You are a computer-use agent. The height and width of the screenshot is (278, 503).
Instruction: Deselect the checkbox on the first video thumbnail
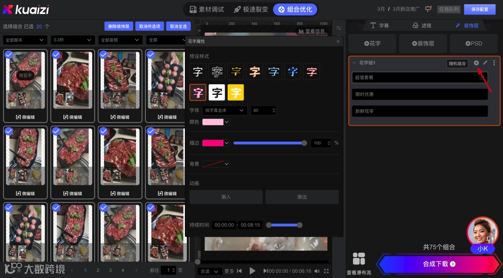[9, 54]
